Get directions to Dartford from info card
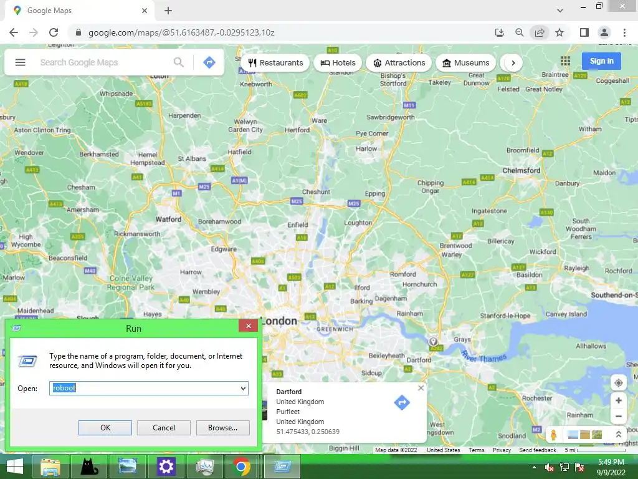Image resolution: width=638 pixels, height=479 pixels. (x=402, y=402)
